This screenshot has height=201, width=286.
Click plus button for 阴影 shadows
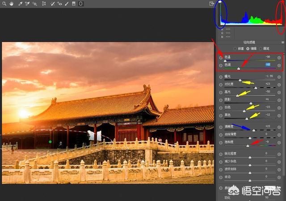(279, 100)
